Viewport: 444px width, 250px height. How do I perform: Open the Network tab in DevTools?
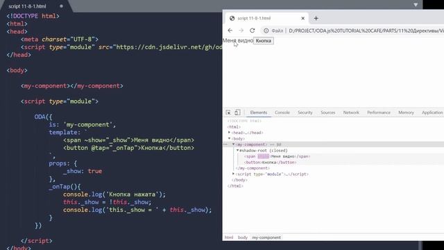click(x=351, y=112)
